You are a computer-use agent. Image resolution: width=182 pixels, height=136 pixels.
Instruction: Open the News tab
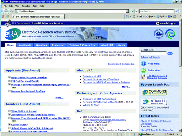click(122, 45)
